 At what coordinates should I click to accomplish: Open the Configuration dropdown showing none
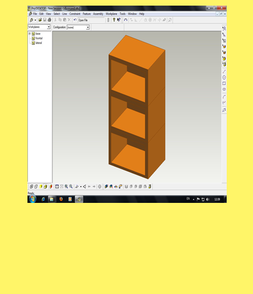[x=78, y=27]
